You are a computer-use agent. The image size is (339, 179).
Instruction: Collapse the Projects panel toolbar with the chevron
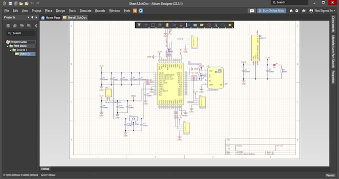(x=36, y=26)
